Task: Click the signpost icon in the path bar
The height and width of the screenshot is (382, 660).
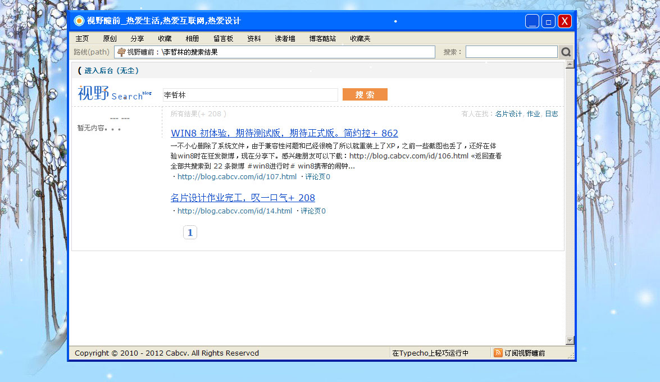Action: (x=121, y=51)
